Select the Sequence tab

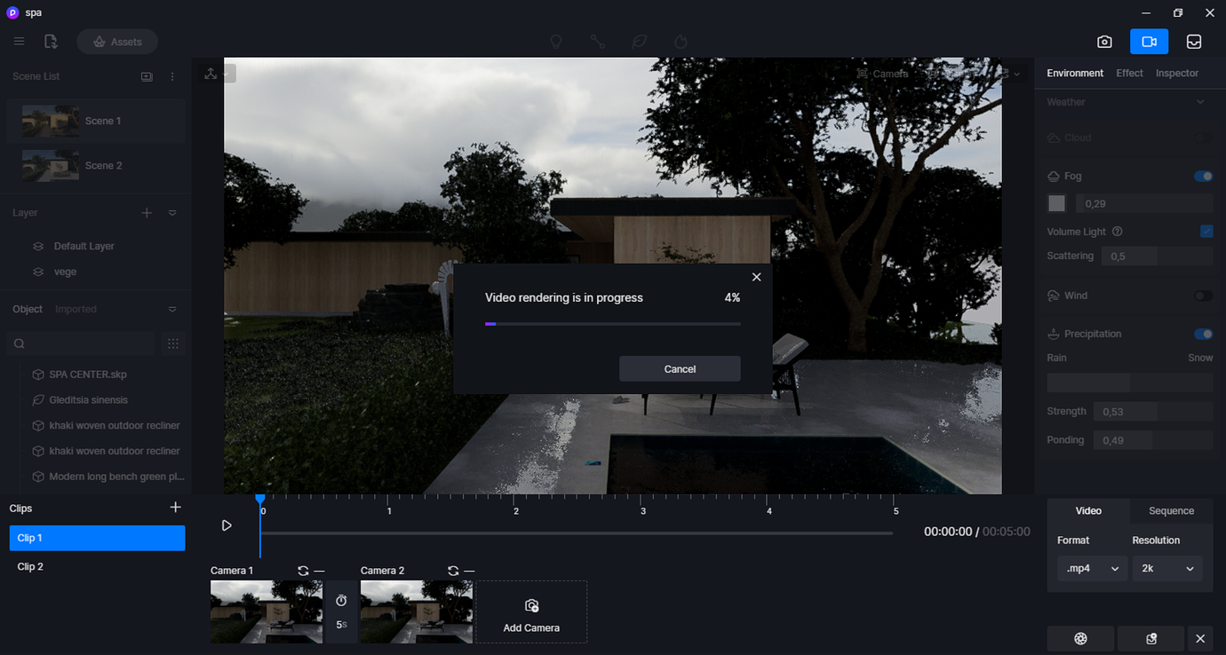[x=1171, y=510]
